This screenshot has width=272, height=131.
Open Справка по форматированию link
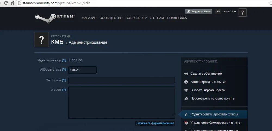[155, 123]
